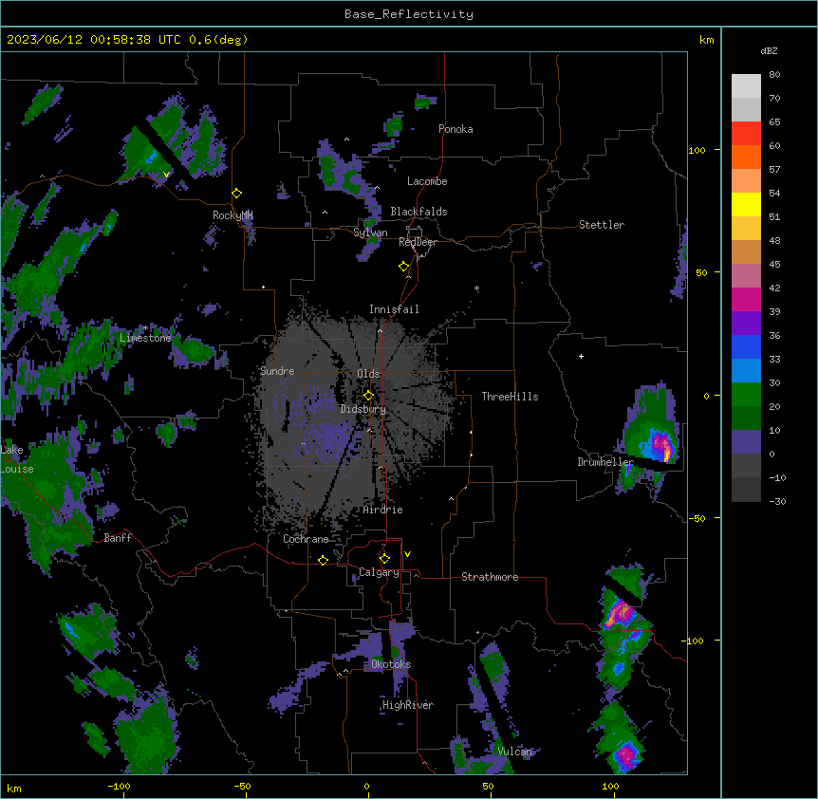Select the ThreeHills map label

tap(510, 397)
